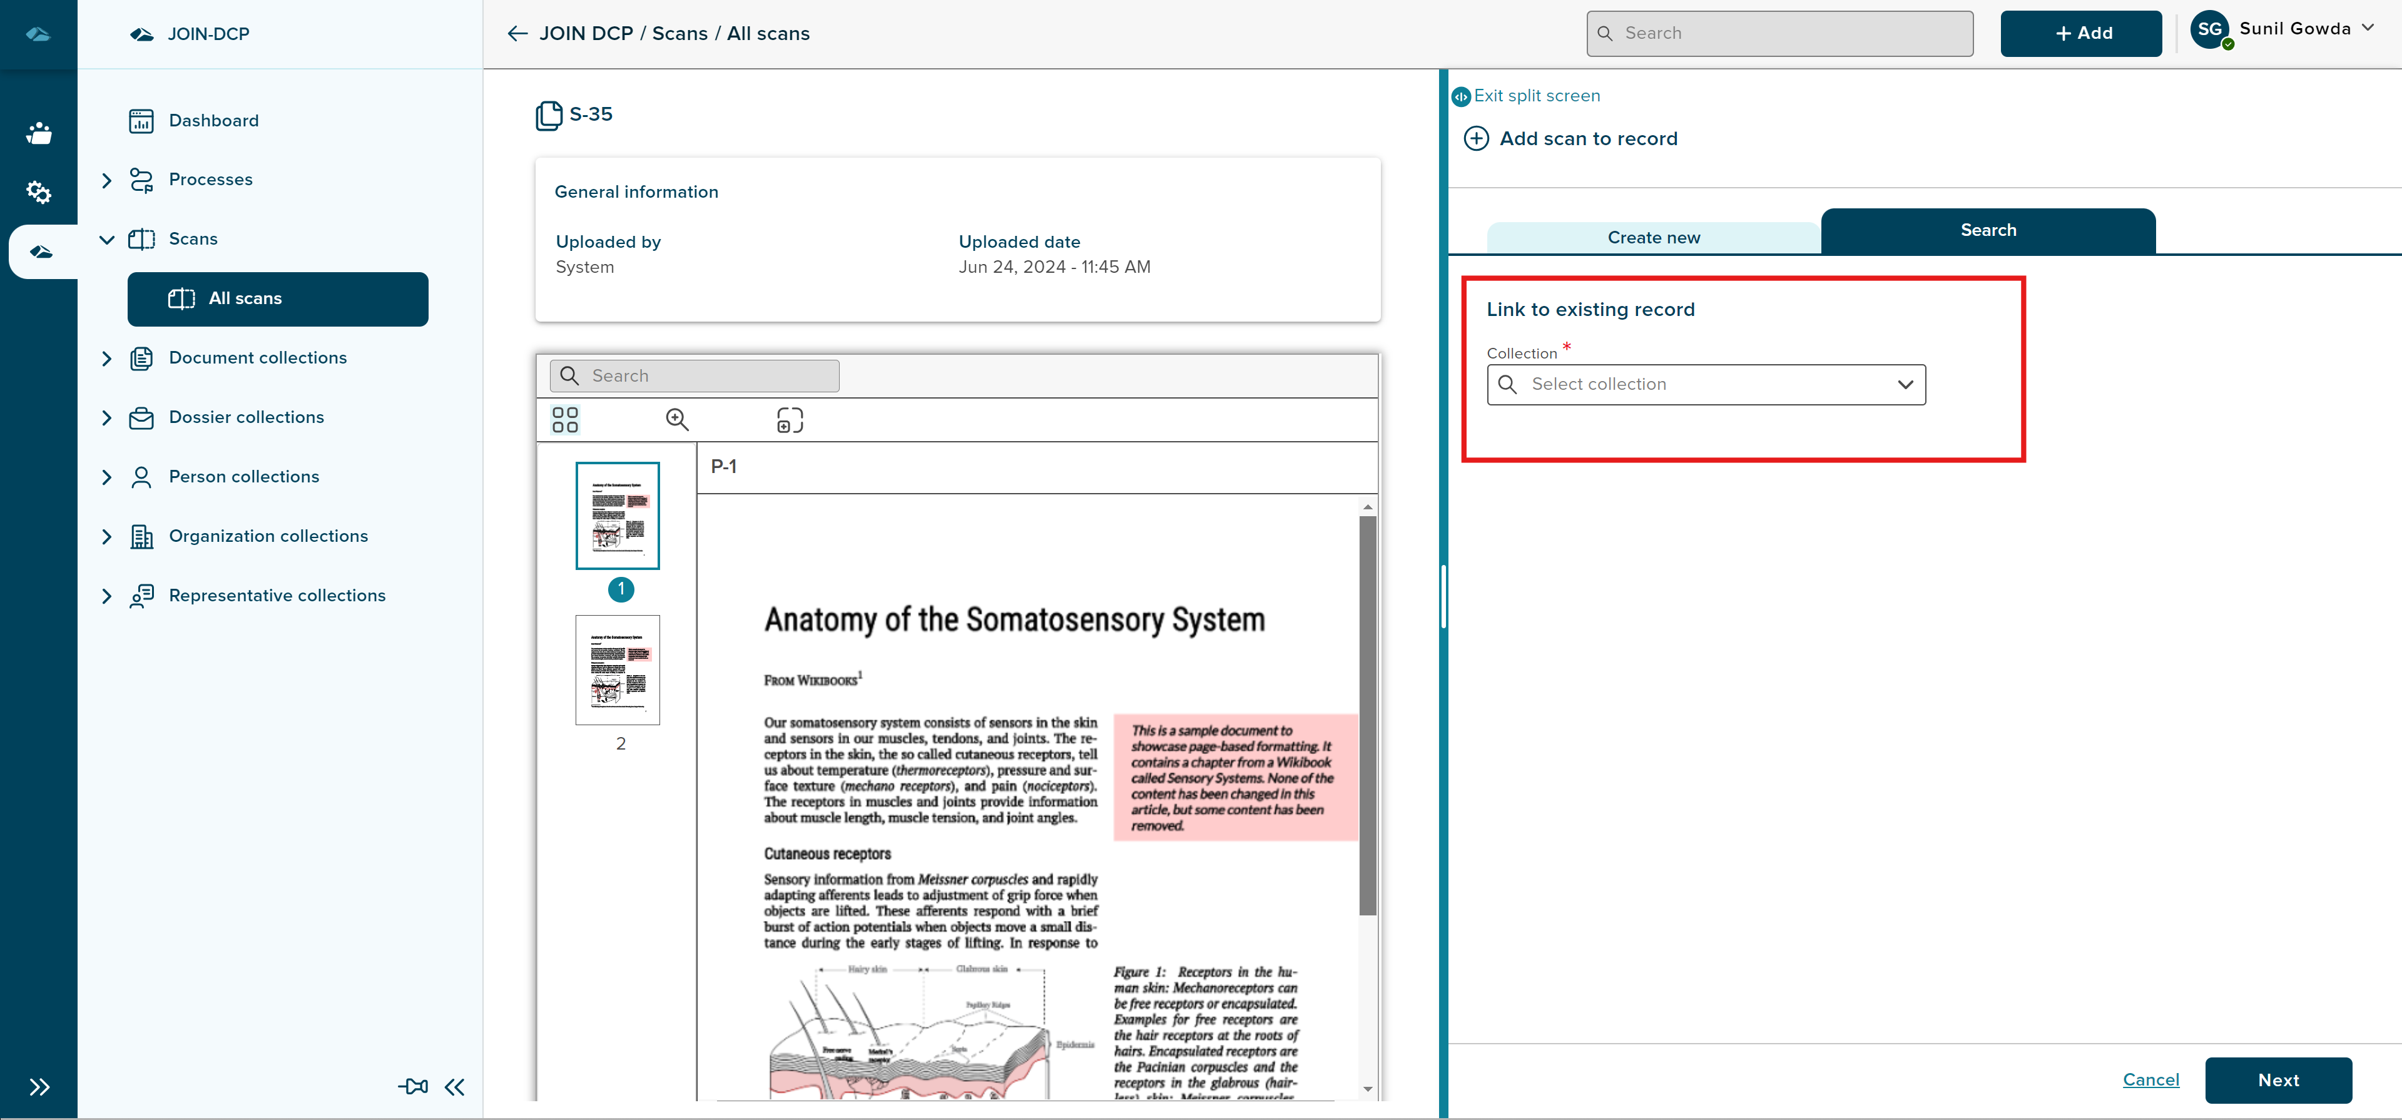Expand left rail with double-right chevrons
The width and height of the screenshot is (2402, 1120).
click(38, 1086)
